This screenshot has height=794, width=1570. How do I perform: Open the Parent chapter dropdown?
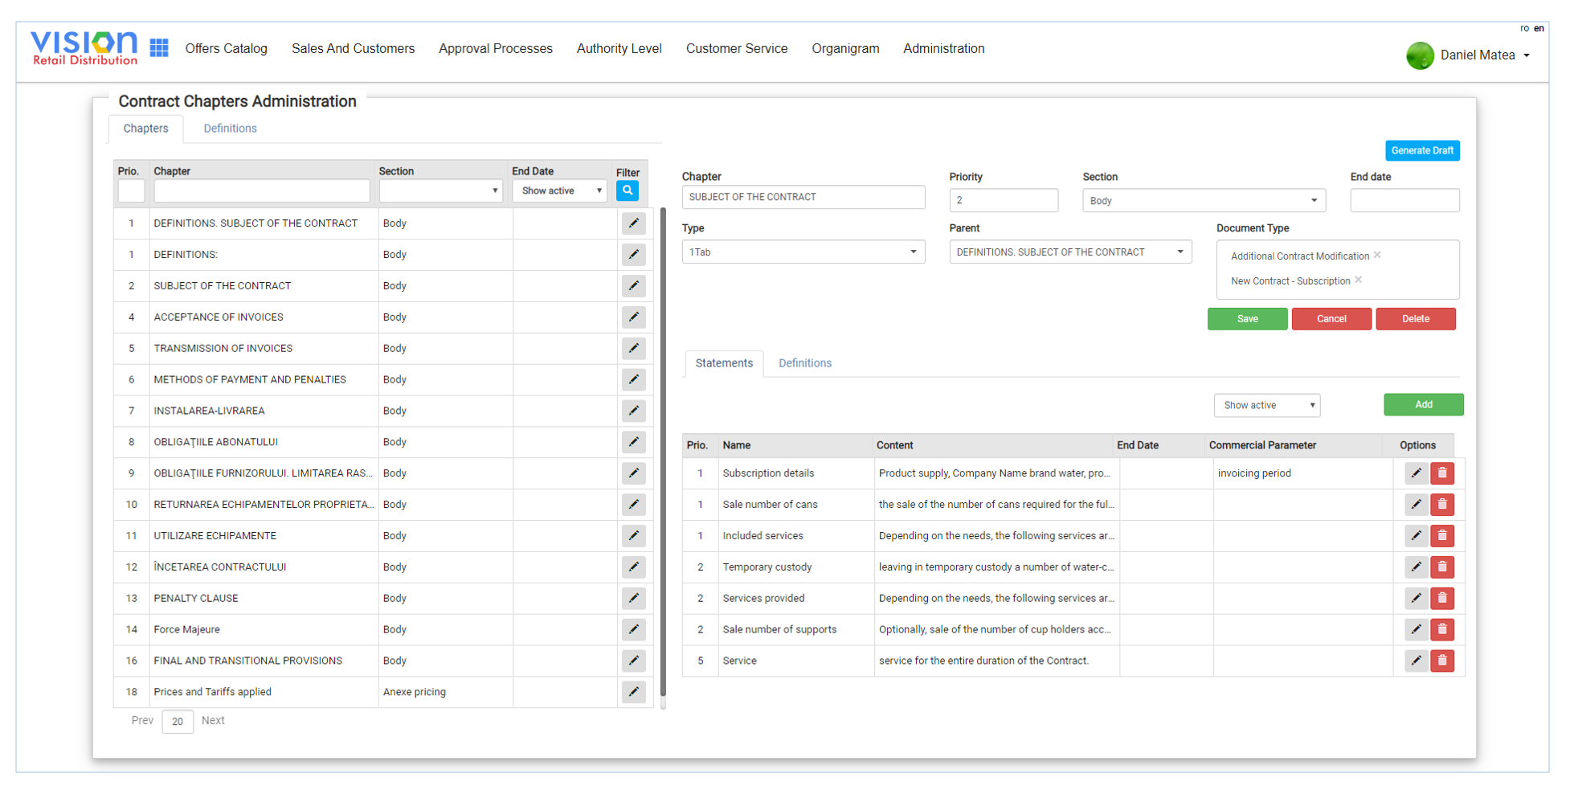point(1070,252)
